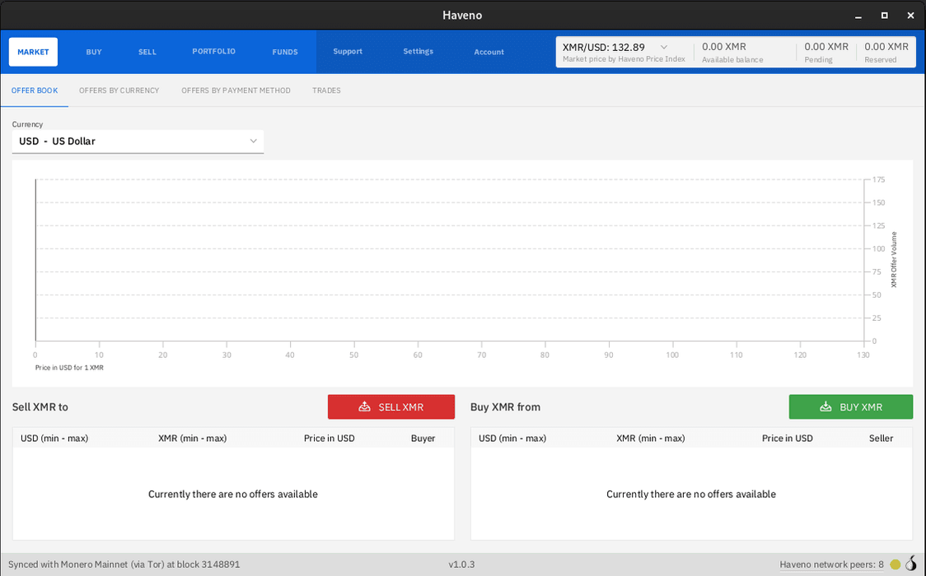926x576 pixels.
Task: Open the Trades subtab
Action: coord(326,91)
